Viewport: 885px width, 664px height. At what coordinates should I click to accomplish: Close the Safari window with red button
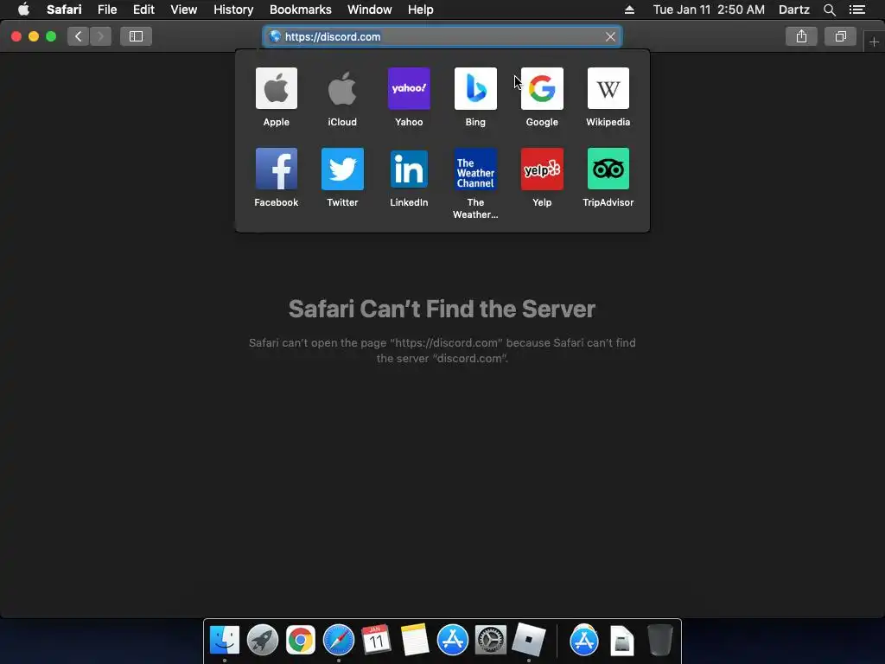(x=16, y=36)
